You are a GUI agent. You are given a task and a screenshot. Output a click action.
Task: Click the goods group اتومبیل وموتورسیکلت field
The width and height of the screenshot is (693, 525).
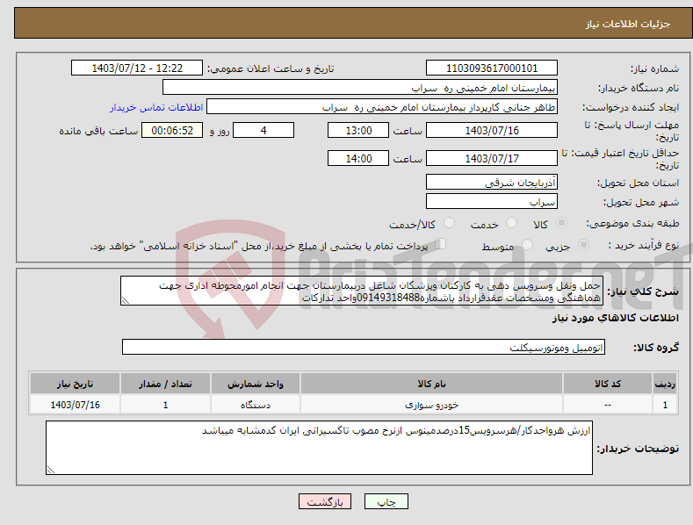(364, 348)
